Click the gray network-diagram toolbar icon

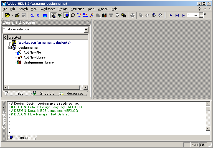[x=111, y=15]
